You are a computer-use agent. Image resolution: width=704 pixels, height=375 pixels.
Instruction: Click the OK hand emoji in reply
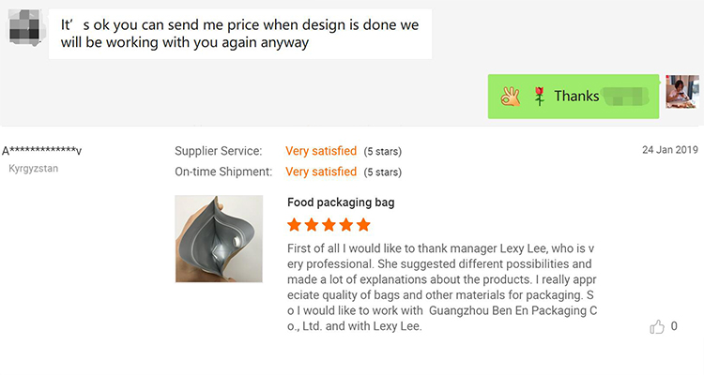511,96
